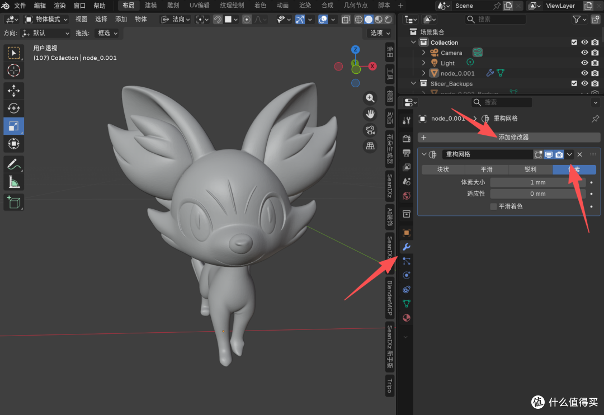This screenshot has width=604, height=415.
Task: Select the Rotate tool in left toolbar
Action: [14, 109]
